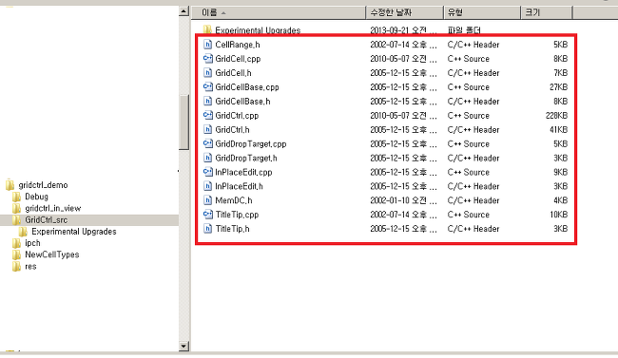The width and height of the screenshot is (618, 358).
Task: Click Experimental Upgrades folder icon in tree
Action: (23, 232)
